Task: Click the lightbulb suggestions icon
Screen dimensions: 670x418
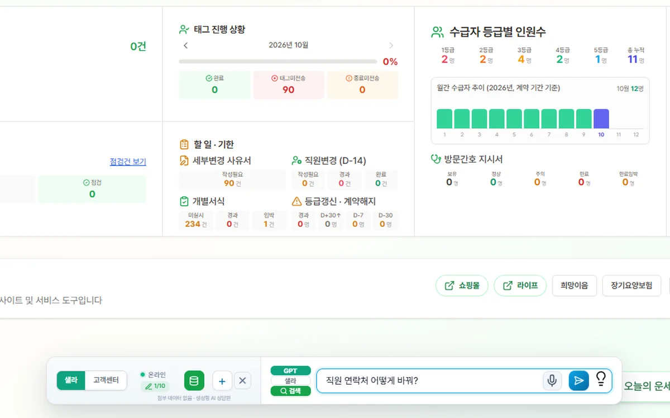Action: (601, 380)
